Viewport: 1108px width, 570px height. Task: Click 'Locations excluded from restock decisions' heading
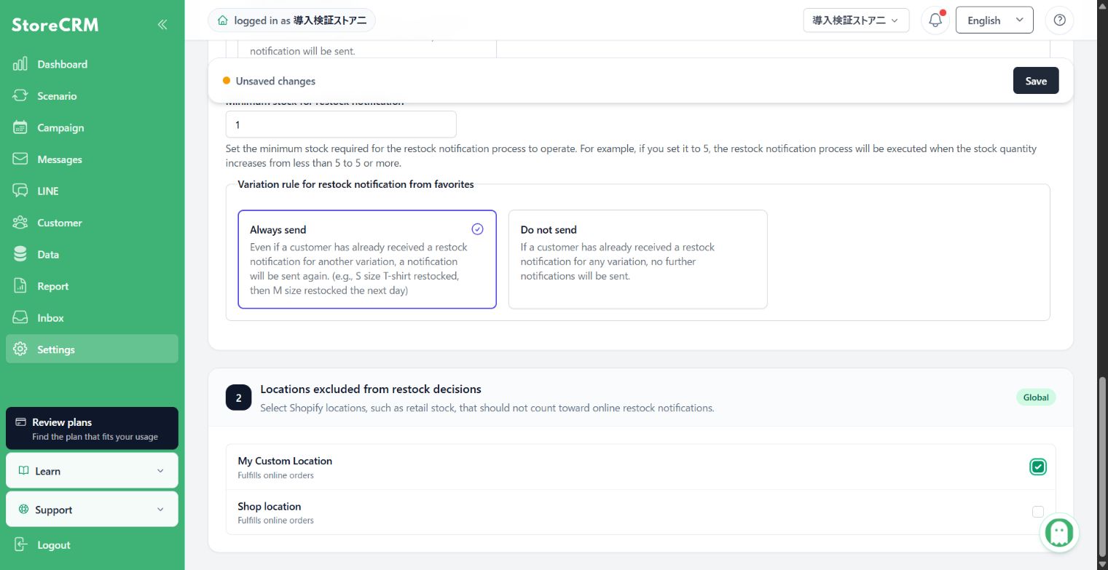(371, 389)
